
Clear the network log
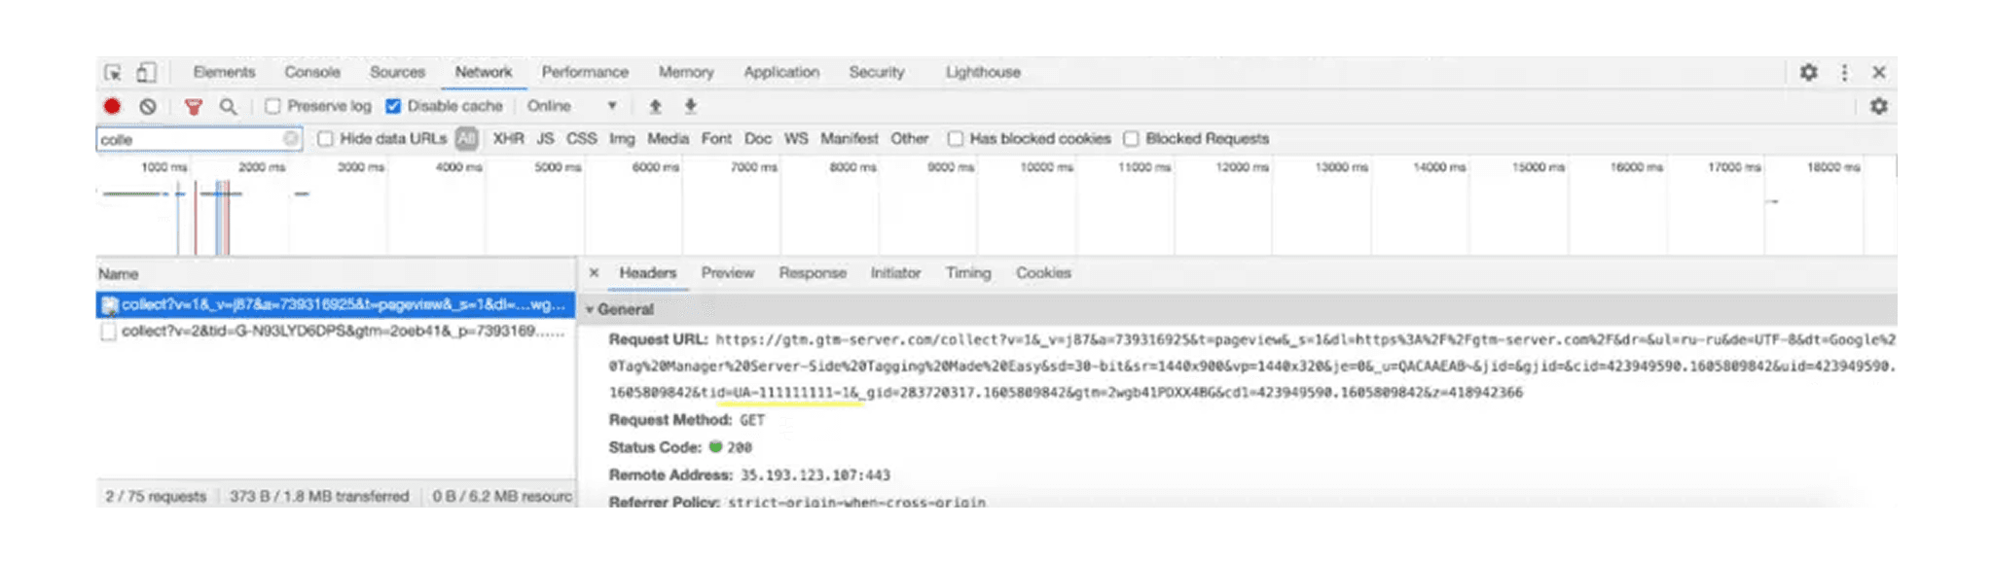[148, 106]
